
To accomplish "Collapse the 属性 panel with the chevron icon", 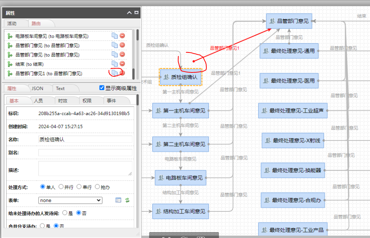I will point(129,13).
